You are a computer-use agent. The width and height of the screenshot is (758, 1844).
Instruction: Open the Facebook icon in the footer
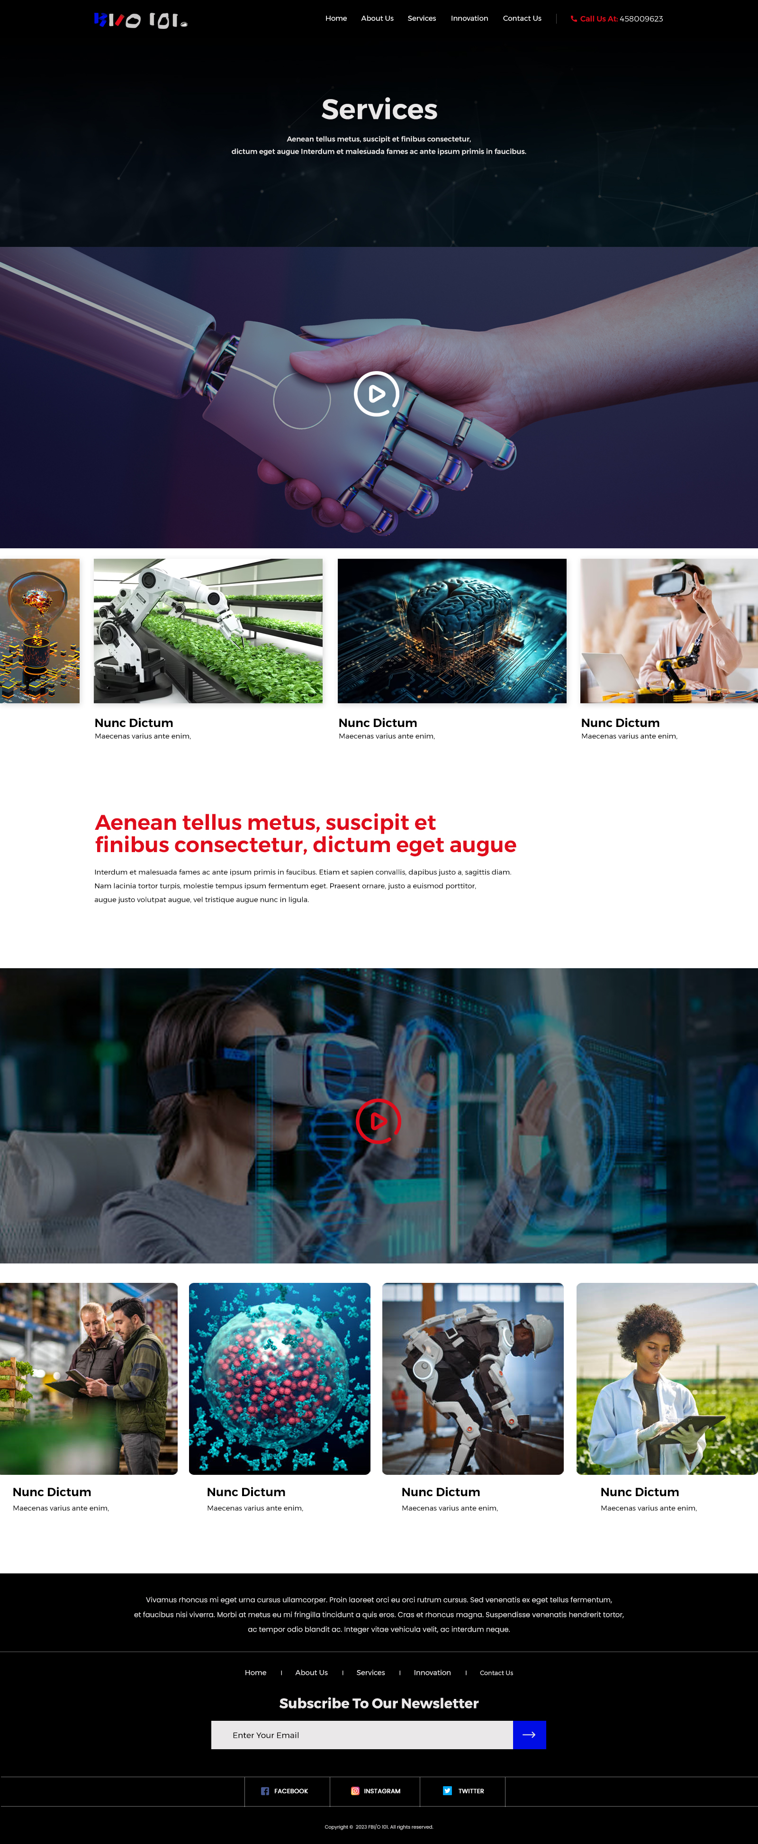click(265, 1791)
